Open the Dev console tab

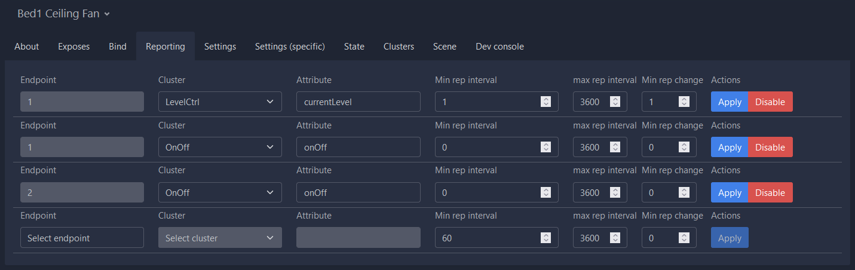[x=499, y=46]
